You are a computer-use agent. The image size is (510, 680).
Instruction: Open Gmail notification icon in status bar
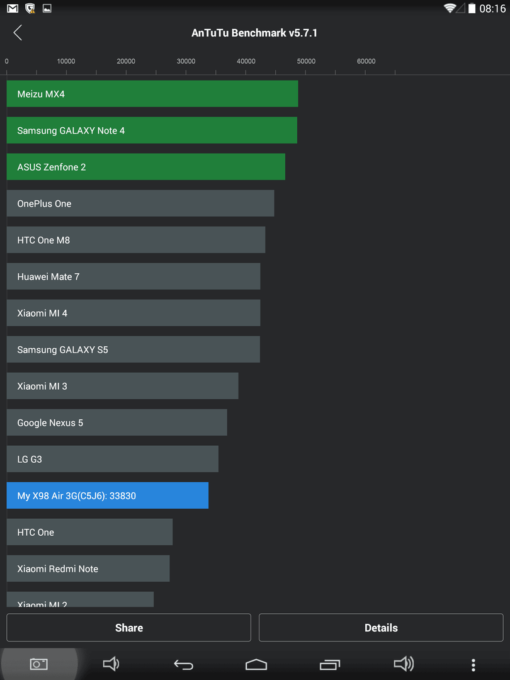tap(13, 8)
